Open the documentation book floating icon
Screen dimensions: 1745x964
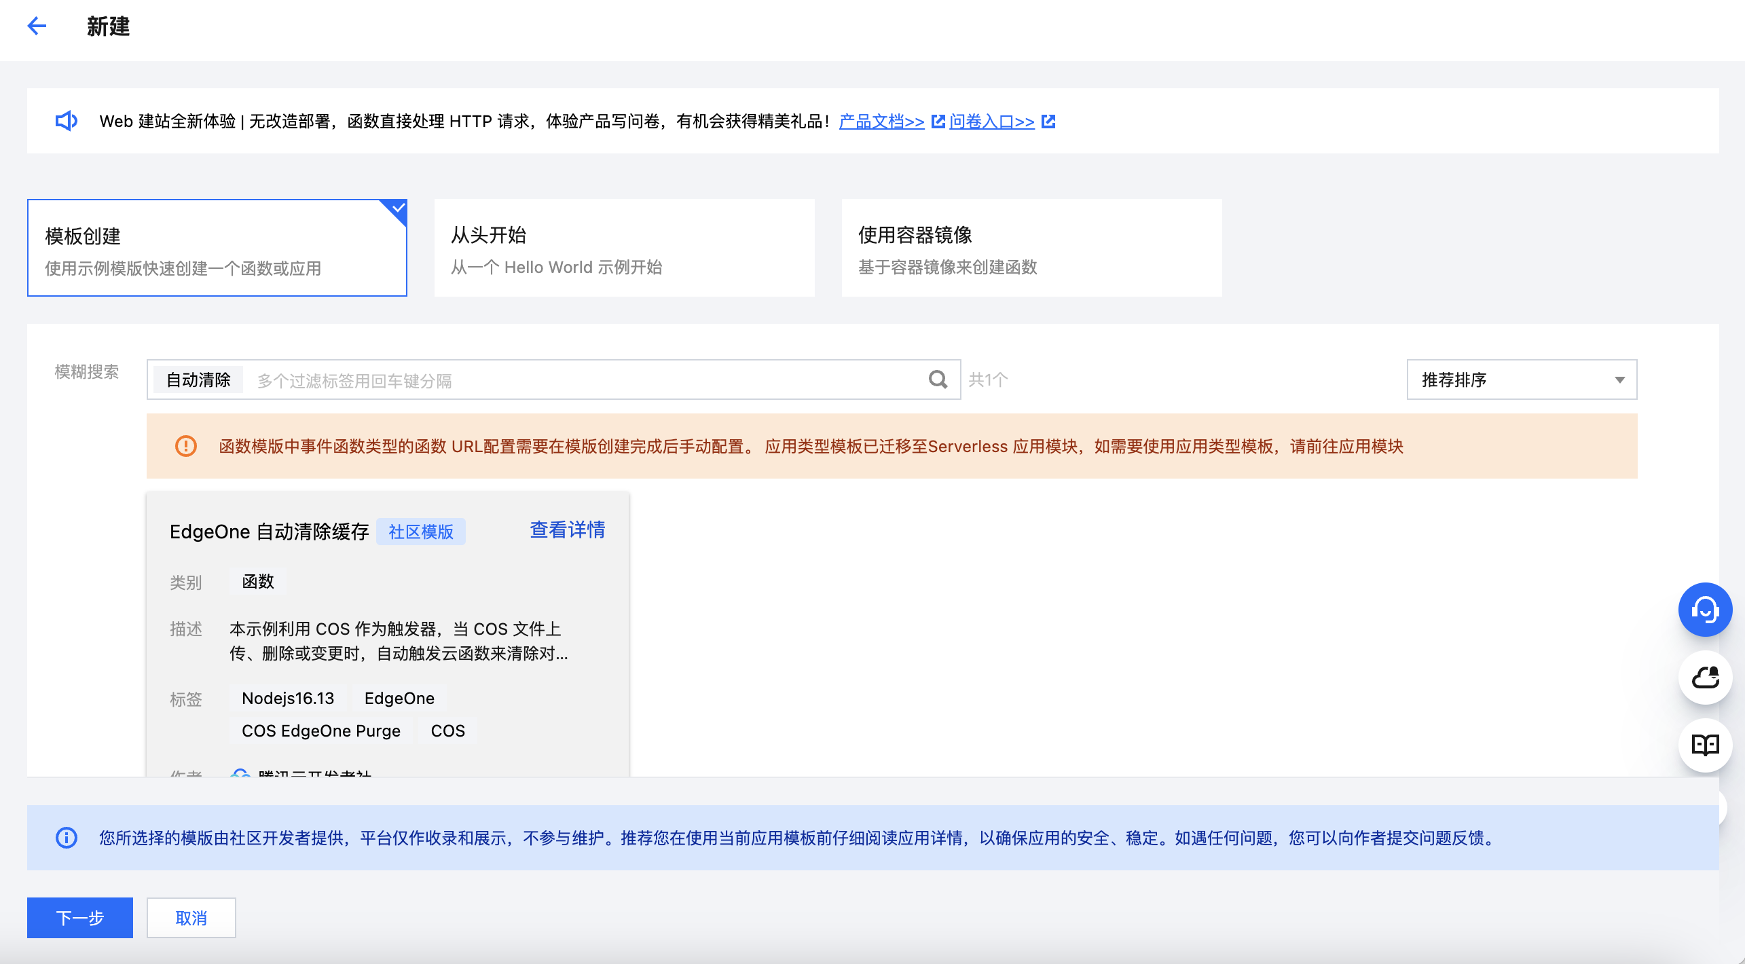(1704, 745)
